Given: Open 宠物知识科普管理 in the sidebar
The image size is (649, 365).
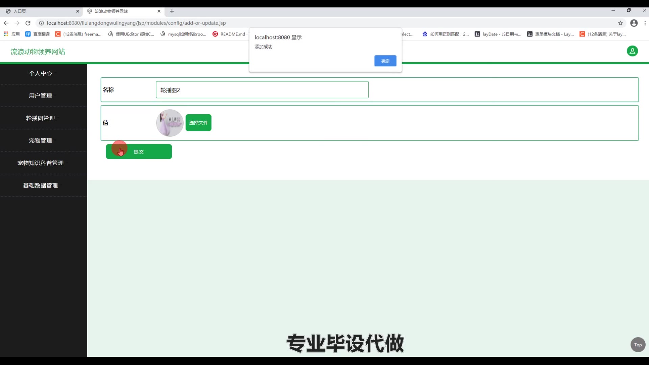Looking at the screenshot, I should click(x=40, y=163).
